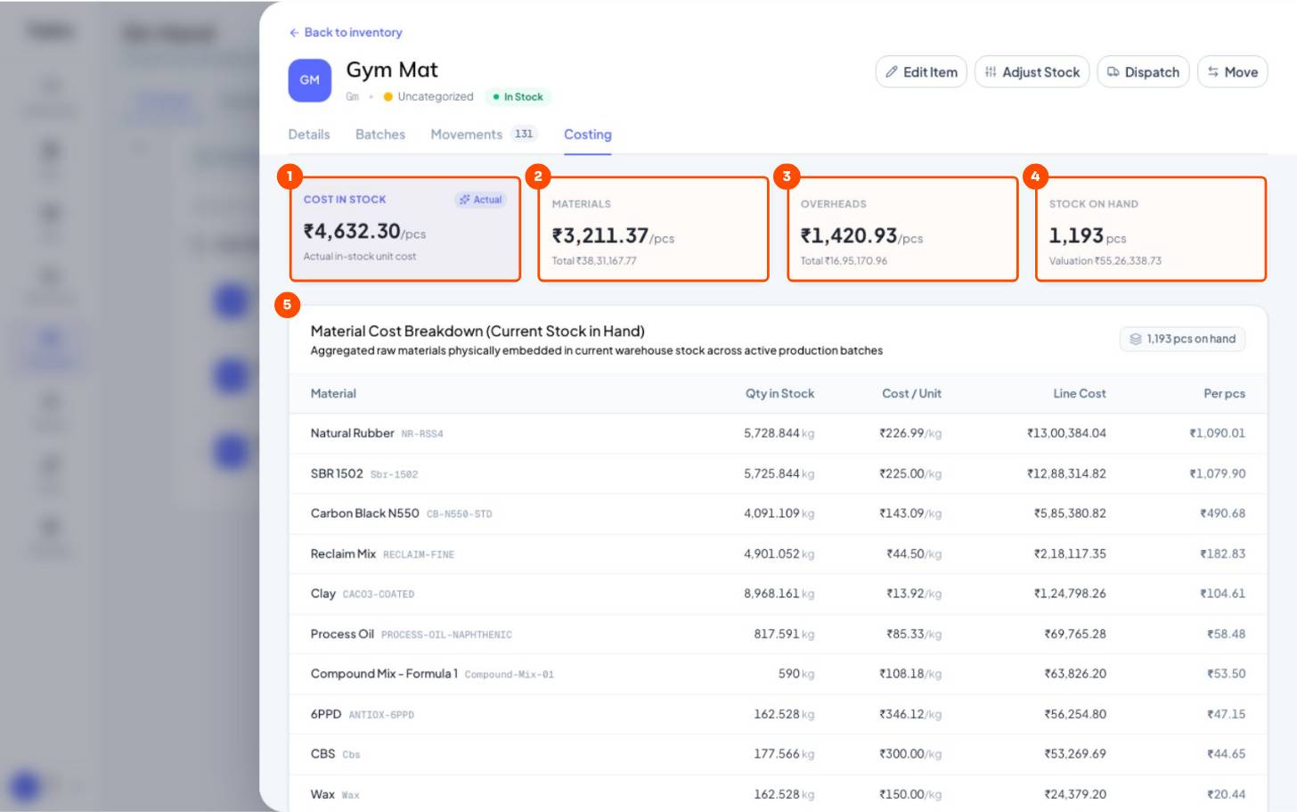The image size is (1297, 812).
Task: Select the Wax material name
Action: tap(322, 794)
